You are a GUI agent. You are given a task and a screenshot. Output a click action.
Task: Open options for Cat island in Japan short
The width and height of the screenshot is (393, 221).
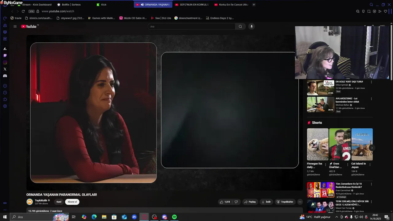370,165
